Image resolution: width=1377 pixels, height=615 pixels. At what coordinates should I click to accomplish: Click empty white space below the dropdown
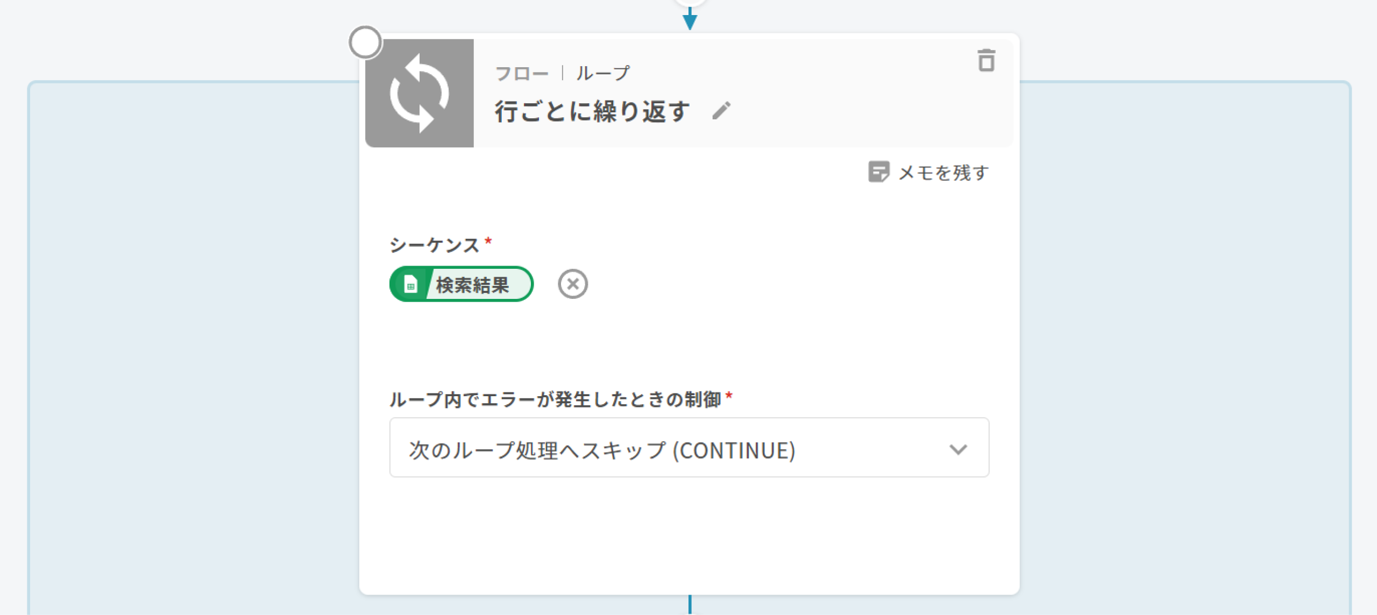pos(688,538)
